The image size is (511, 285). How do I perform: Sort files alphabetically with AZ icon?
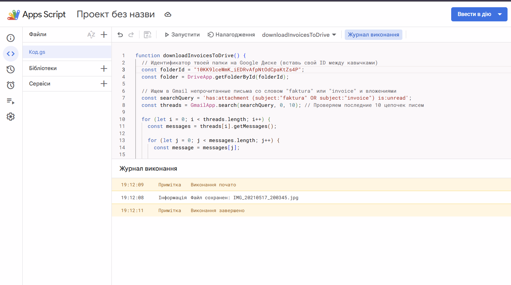(91, 35)
